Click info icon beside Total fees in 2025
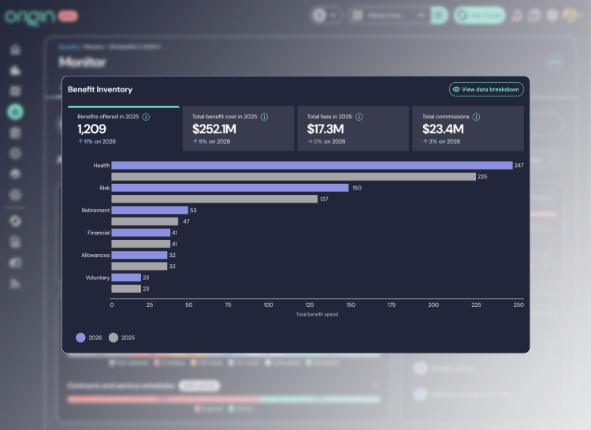Image resolution: width=591 pixels, height=430 pixels. [359, 117]
